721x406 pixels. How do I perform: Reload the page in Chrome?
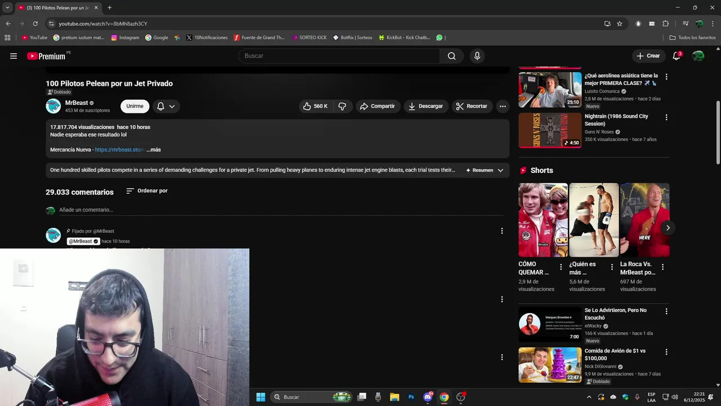tap(35, 24)
